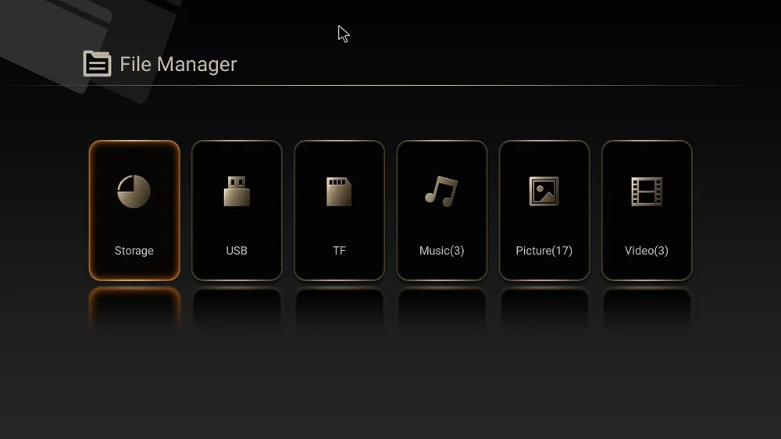Click the Storage pie chart icon
The width and height of the screenshot is (781, 439).
tap(134, 191)
